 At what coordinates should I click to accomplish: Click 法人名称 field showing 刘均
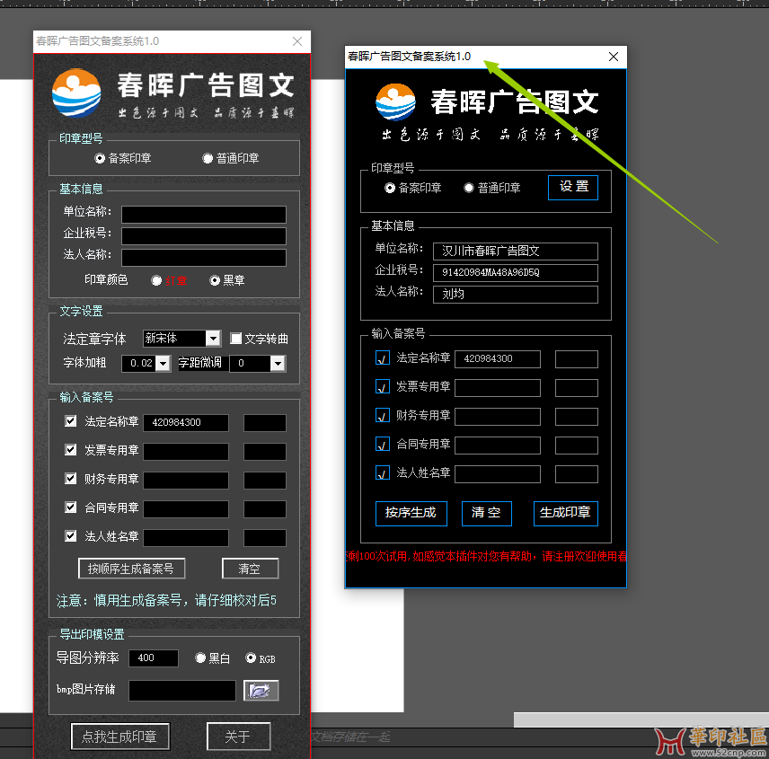[516, 295]
